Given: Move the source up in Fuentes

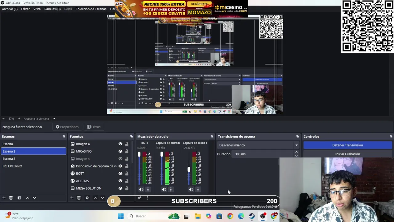Looking at the screenshot, I should tap(95, 198).
